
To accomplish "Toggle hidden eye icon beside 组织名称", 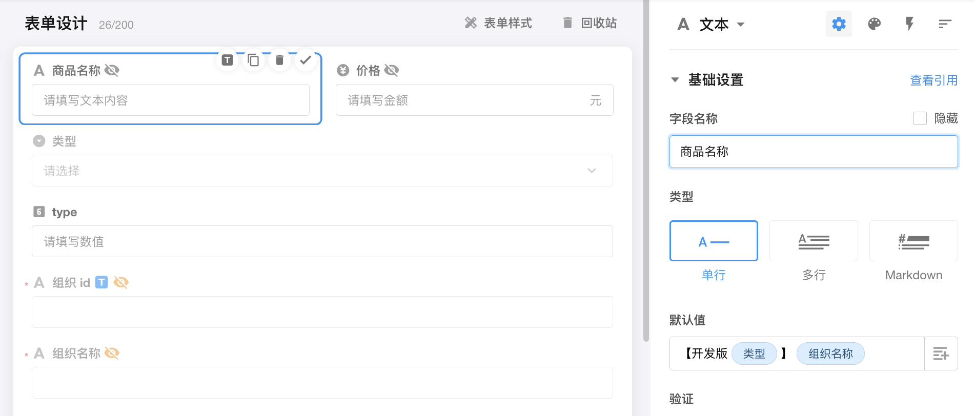I will 112,353.
